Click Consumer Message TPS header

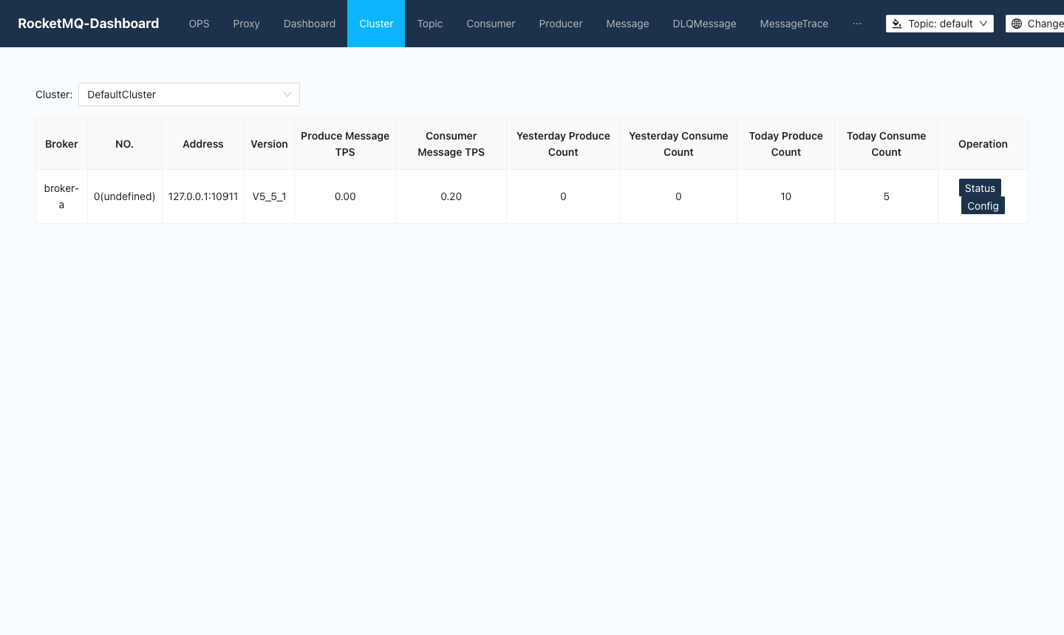(x=451, y=144)
